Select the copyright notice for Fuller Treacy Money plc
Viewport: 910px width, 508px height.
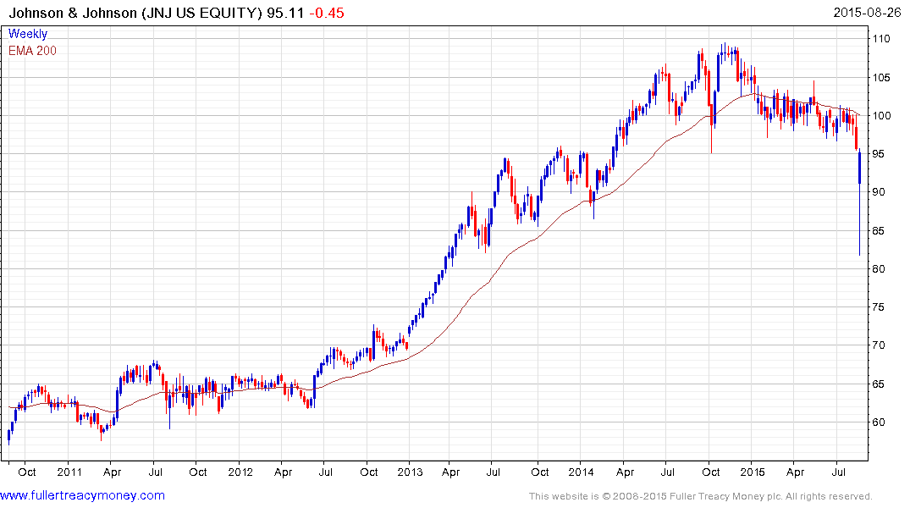[x=701, y=496]
